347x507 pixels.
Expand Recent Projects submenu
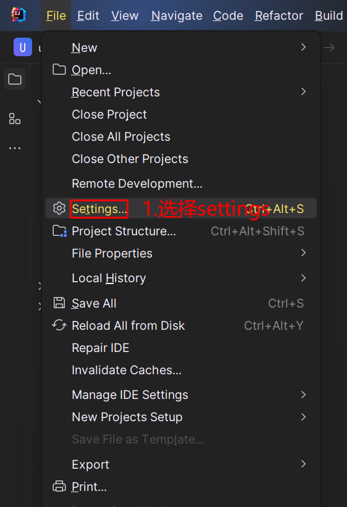coord(303,92)
